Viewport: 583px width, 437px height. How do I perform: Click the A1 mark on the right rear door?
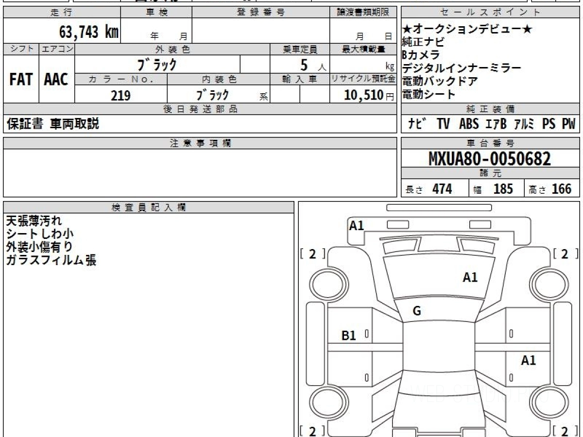(x=529, y=360)
